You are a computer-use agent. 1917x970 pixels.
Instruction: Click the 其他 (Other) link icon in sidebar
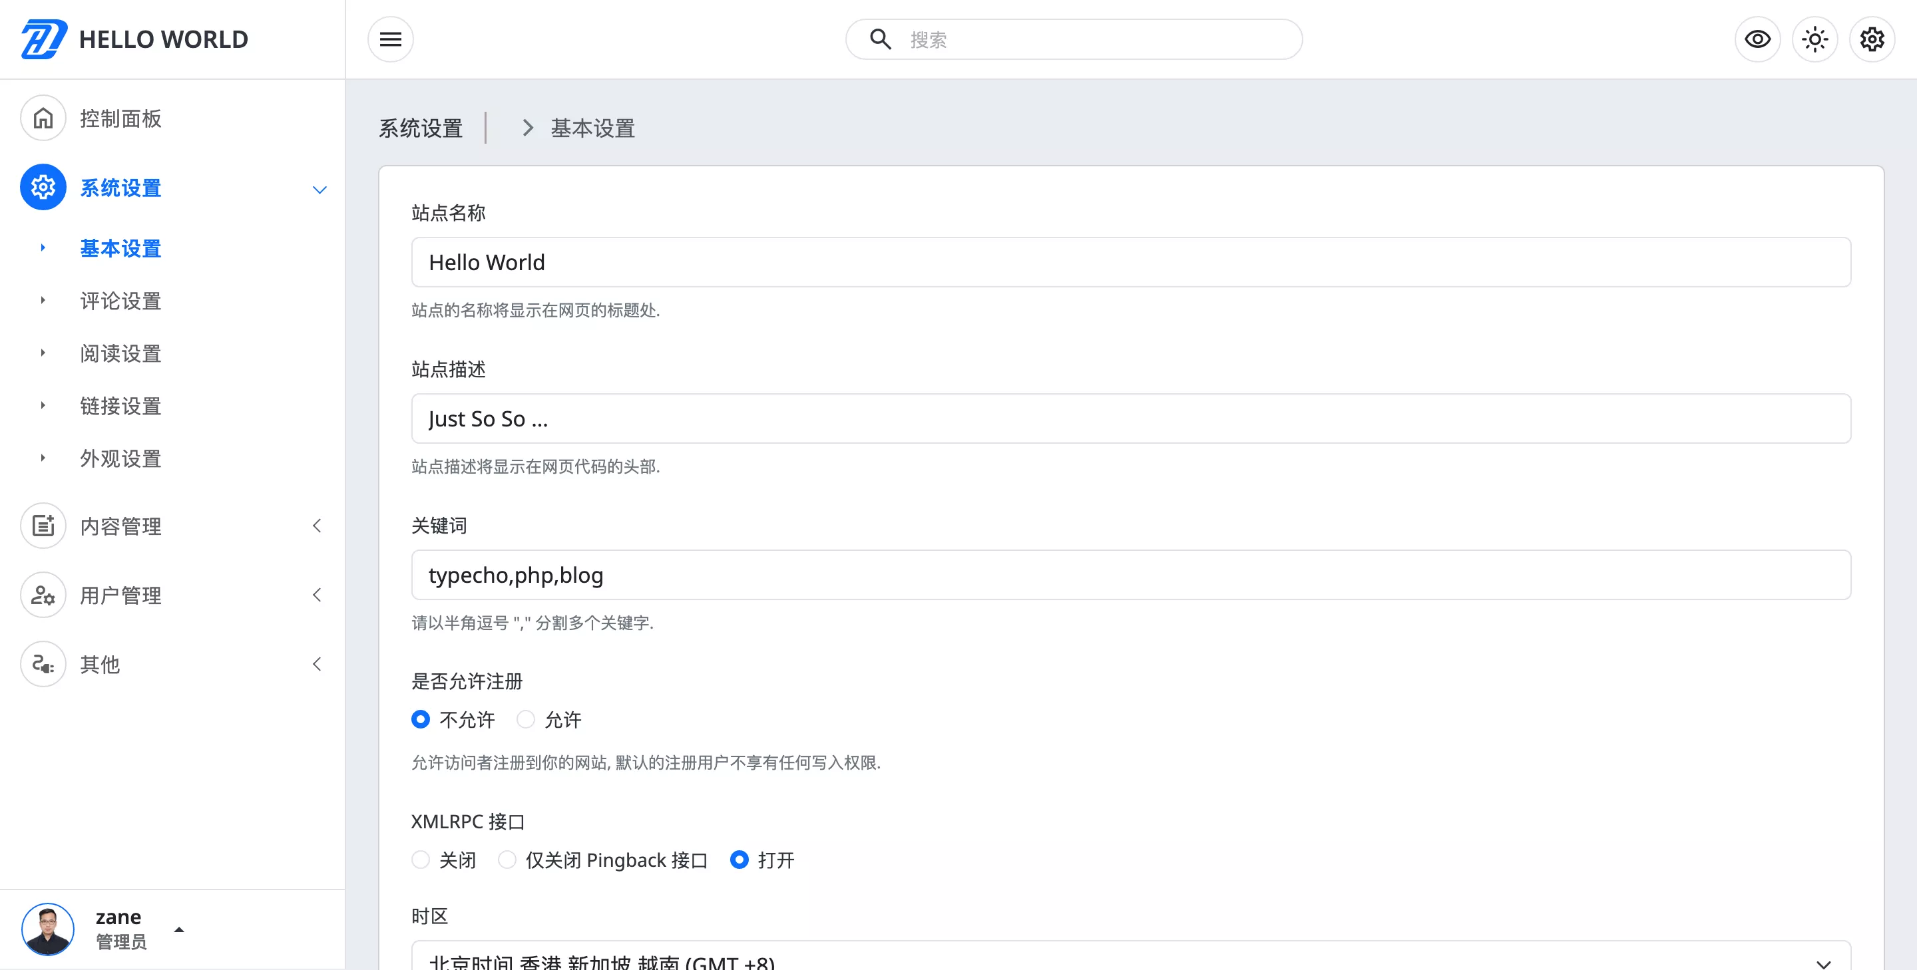tap(43, 664)
